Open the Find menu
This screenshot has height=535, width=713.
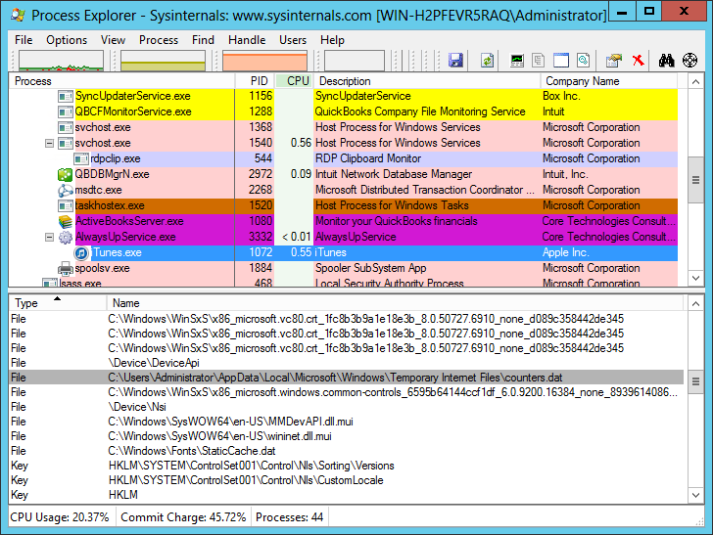[x=203, y=40]
